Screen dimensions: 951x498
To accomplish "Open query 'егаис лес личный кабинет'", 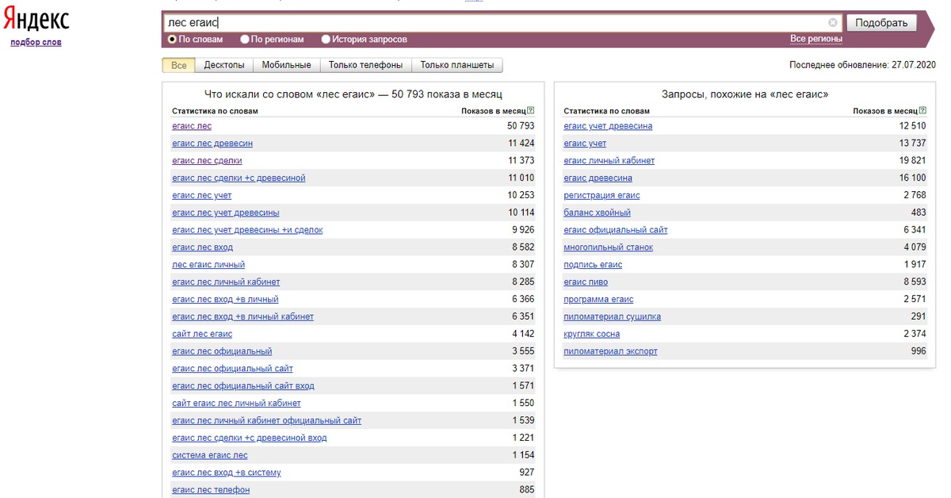I will tap(226, 282).
